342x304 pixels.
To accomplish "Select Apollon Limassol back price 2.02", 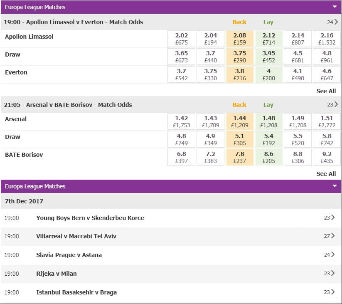I will tap(182, 39).
